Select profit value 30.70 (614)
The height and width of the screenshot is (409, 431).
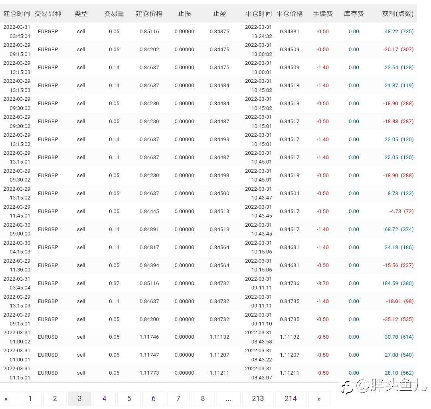pos(399,337)
